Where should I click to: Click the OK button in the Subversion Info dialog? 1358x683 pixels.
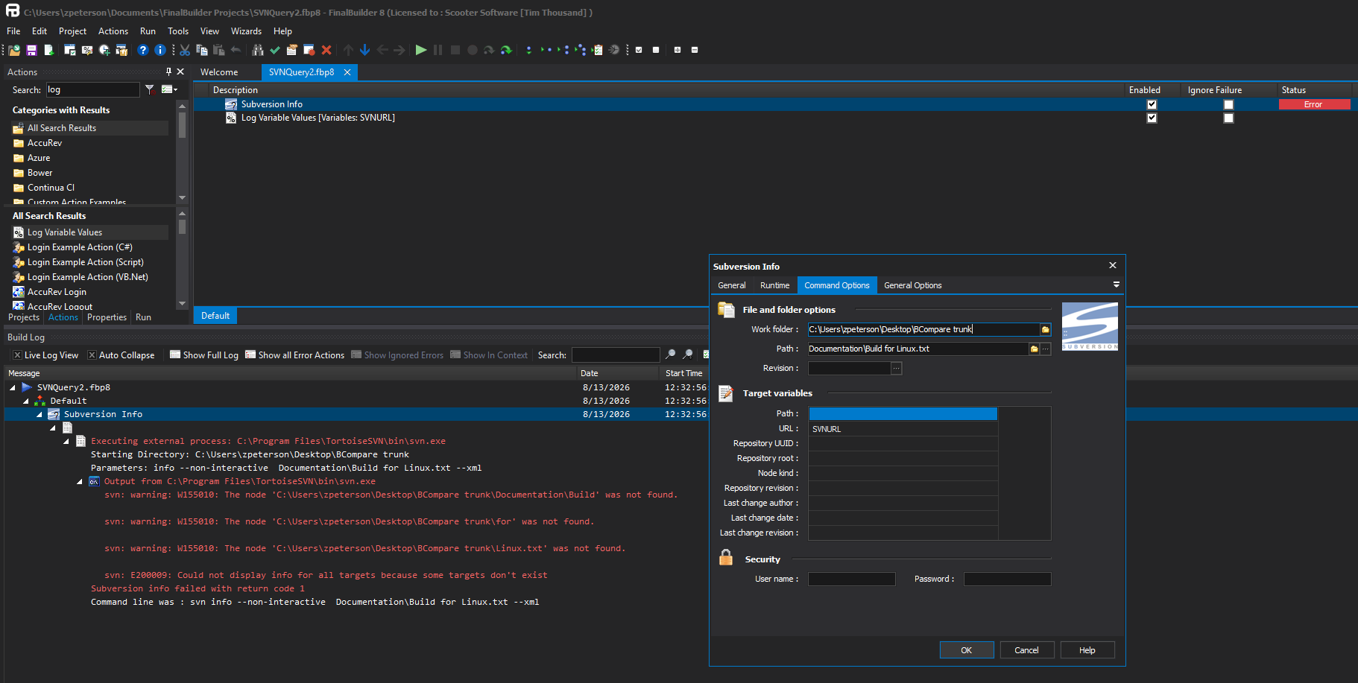click(967, 650)
